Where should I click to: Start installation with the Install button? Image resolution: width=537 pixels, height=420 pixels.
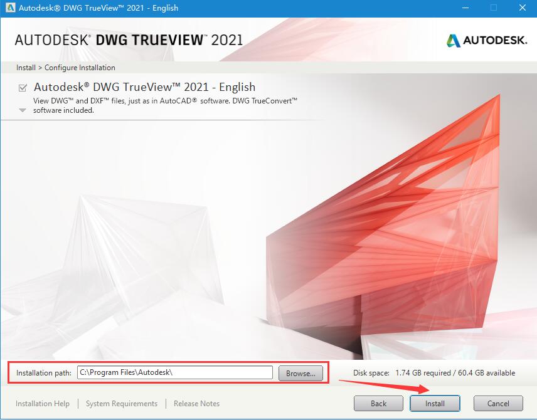[435, 404]
